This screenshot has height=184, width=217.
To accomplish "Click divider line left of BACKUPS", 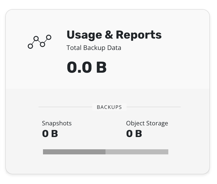I will pos(65,107).
